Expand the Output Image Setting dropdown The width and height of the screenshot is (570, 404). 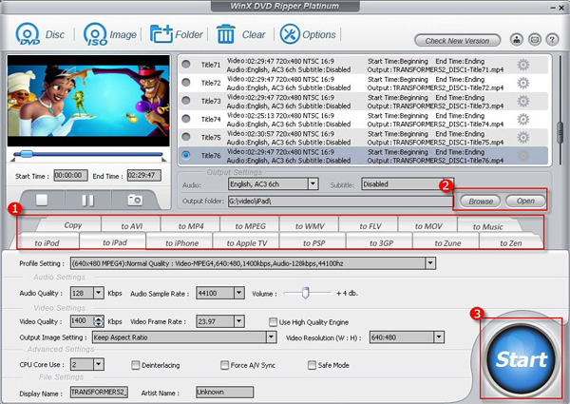(271, 337)
